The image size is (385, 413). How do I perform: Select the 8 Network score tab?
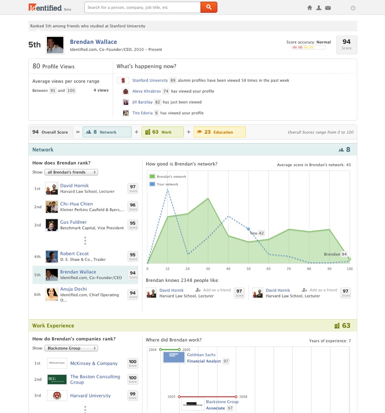pos(107,132)
